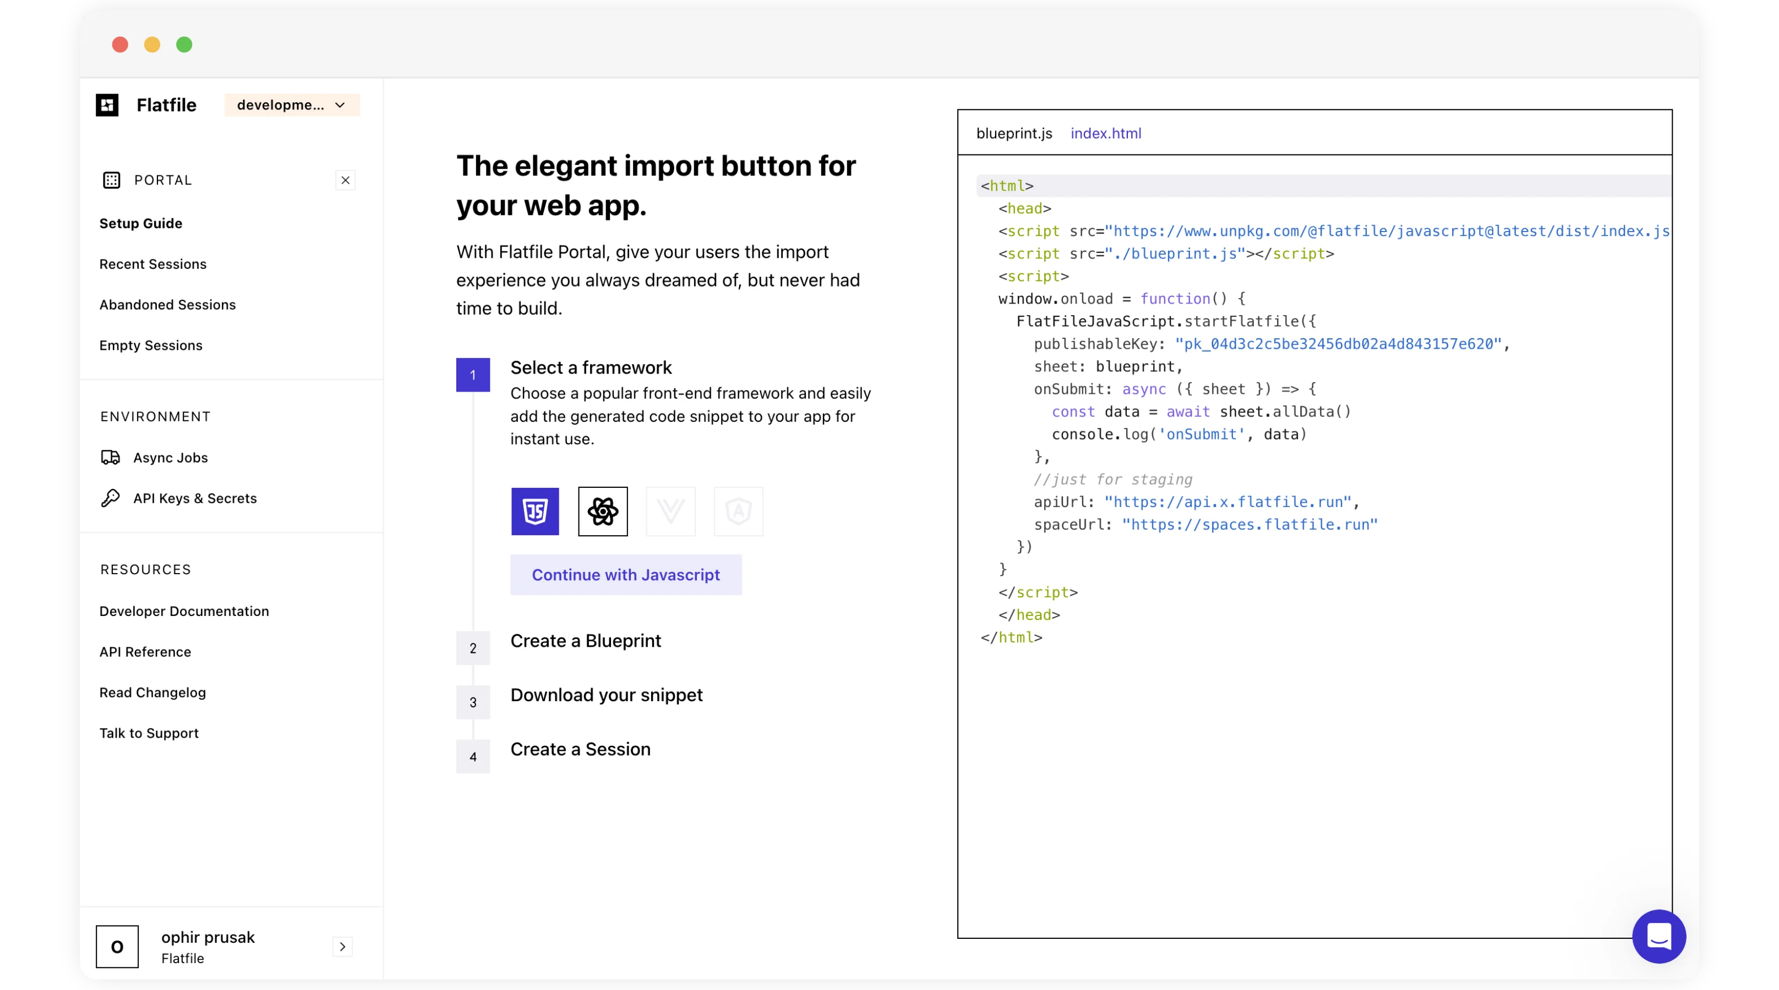This screenshot has height=990, width=1779.
Task: Expand step 2 Create a Blueprint
Action: click(x=585, y=641)
